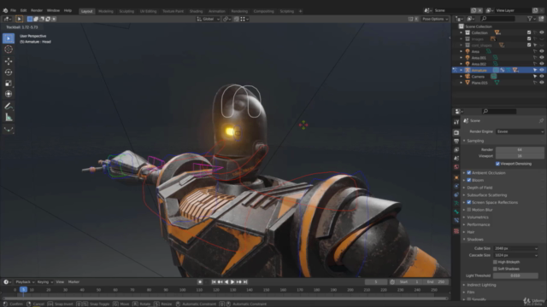This screenshot has width=547, height=307.
Task: Click the outliner filter funnel icon
Action: coord(530,19)
